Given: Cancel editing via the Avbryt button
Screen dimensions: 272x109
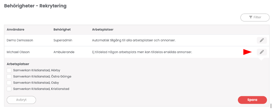Looking at the screenshot, I should tap(21, 100).
